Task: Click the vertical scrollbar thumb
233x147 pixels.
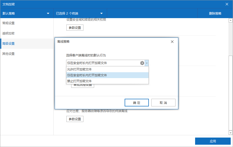Action: 230,93
